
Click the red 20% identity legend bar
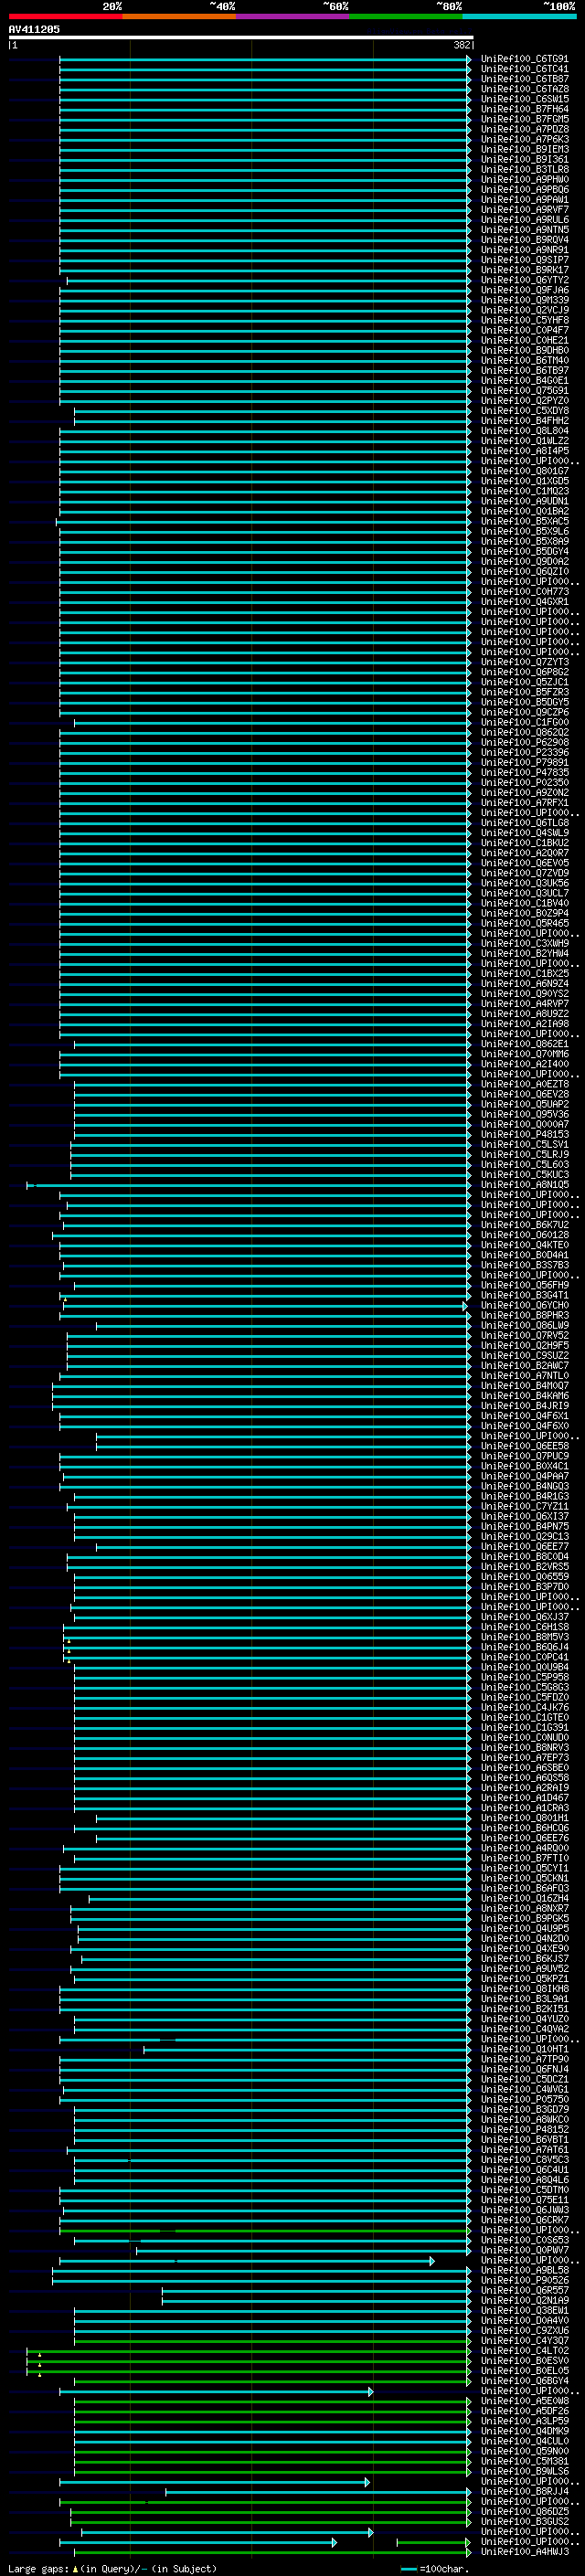[x=65, y=16]
